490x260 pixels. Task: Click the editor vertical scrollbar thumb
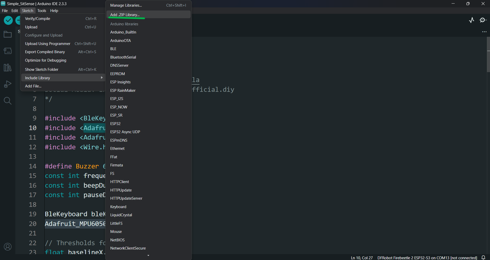point(488,55)
